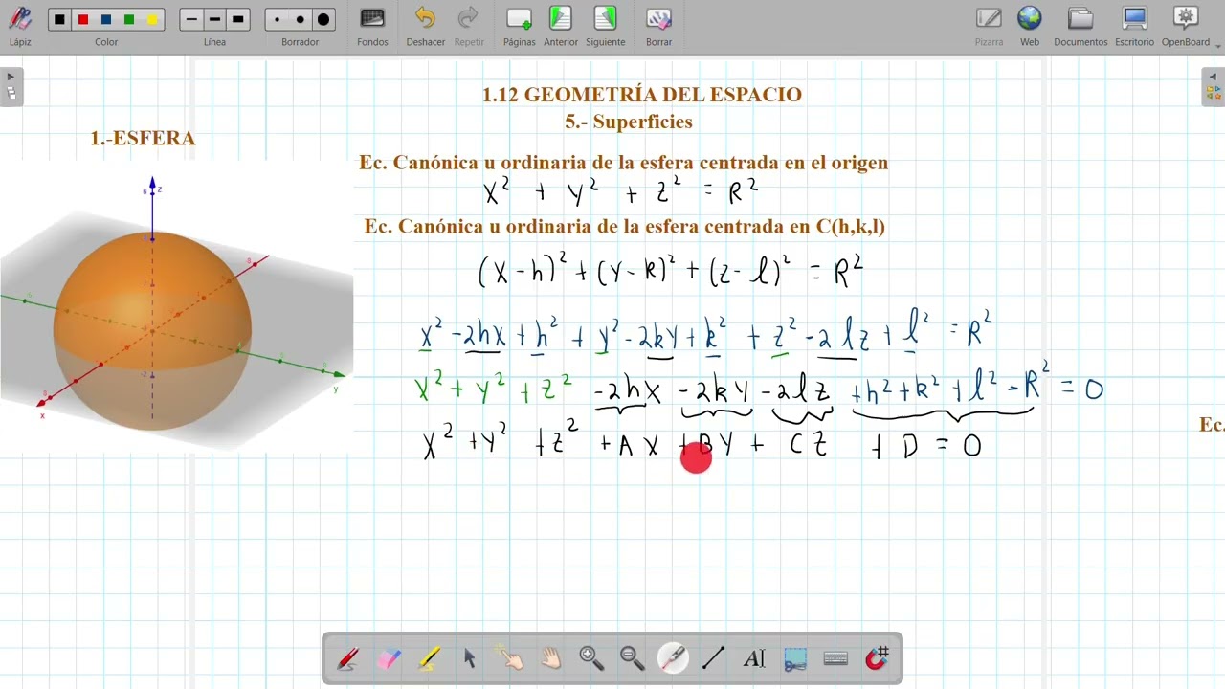Select the eraser tool in stylus palette
Viewport: 1225px width, 689px height.
click(x=389, y=658)
